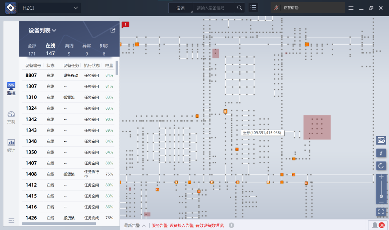Select device row 1324
389x230 pixels.
point(68,108)
